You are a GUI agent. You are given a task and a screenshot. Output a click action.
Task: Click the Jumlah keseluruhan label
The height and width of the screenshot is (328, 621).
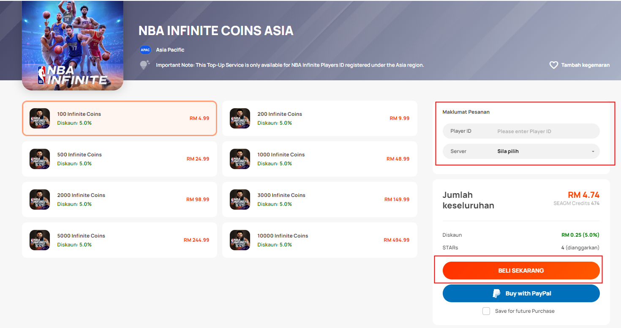468,200
